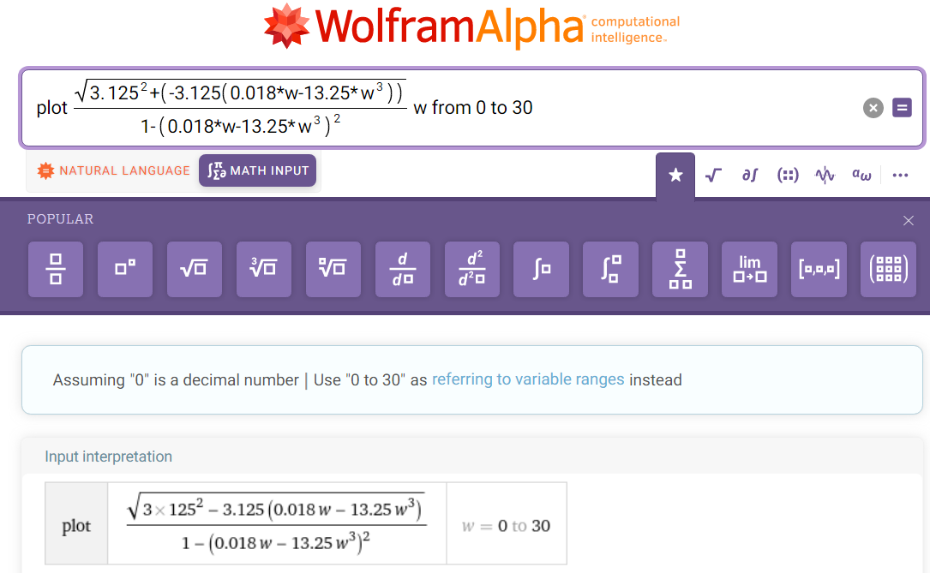Insert a superscript power template
Viewport: 930px width, 573px height.
(x=125, y=269)
